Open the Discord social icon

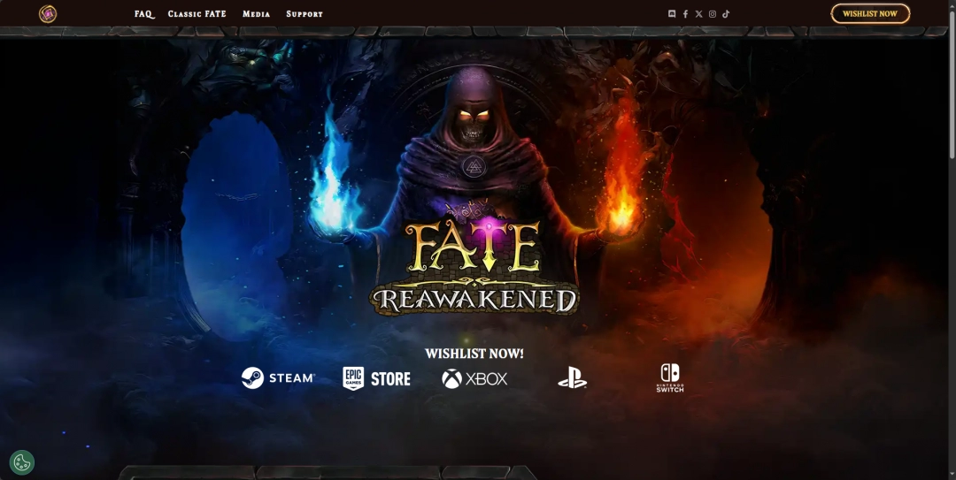click(x=672, y=13)
